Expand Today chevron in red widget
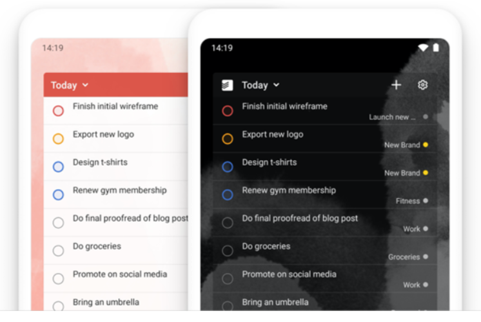 (85, 85)
